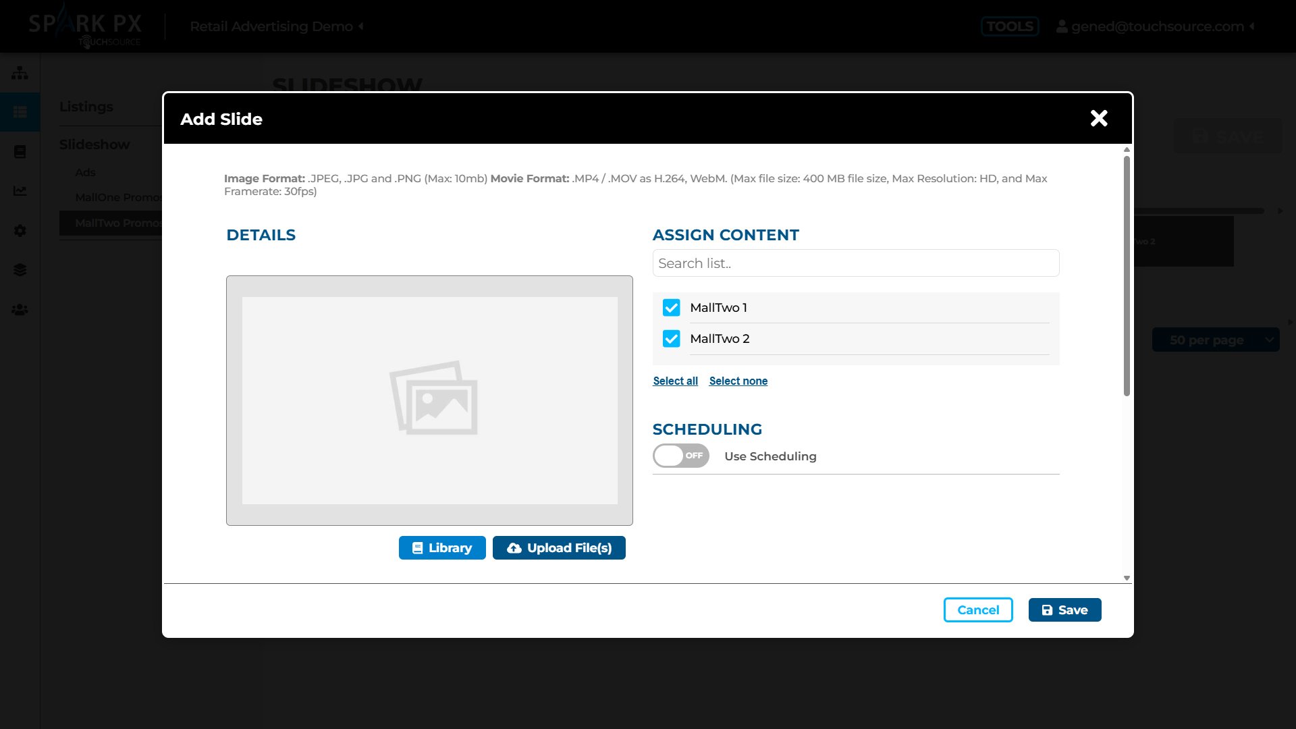Uncheck the MallTwo 2 checkbox
Screen dimensions: 1296x729
point(671,338)
